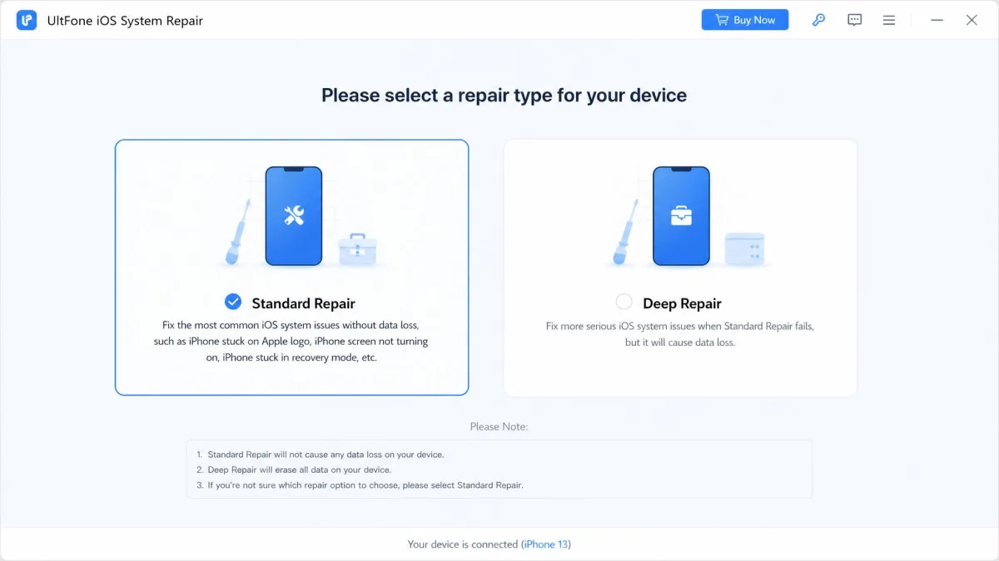999x561 pixels.
Task: Click the 'Please Note:' heading
Action: tap(499, 426)
